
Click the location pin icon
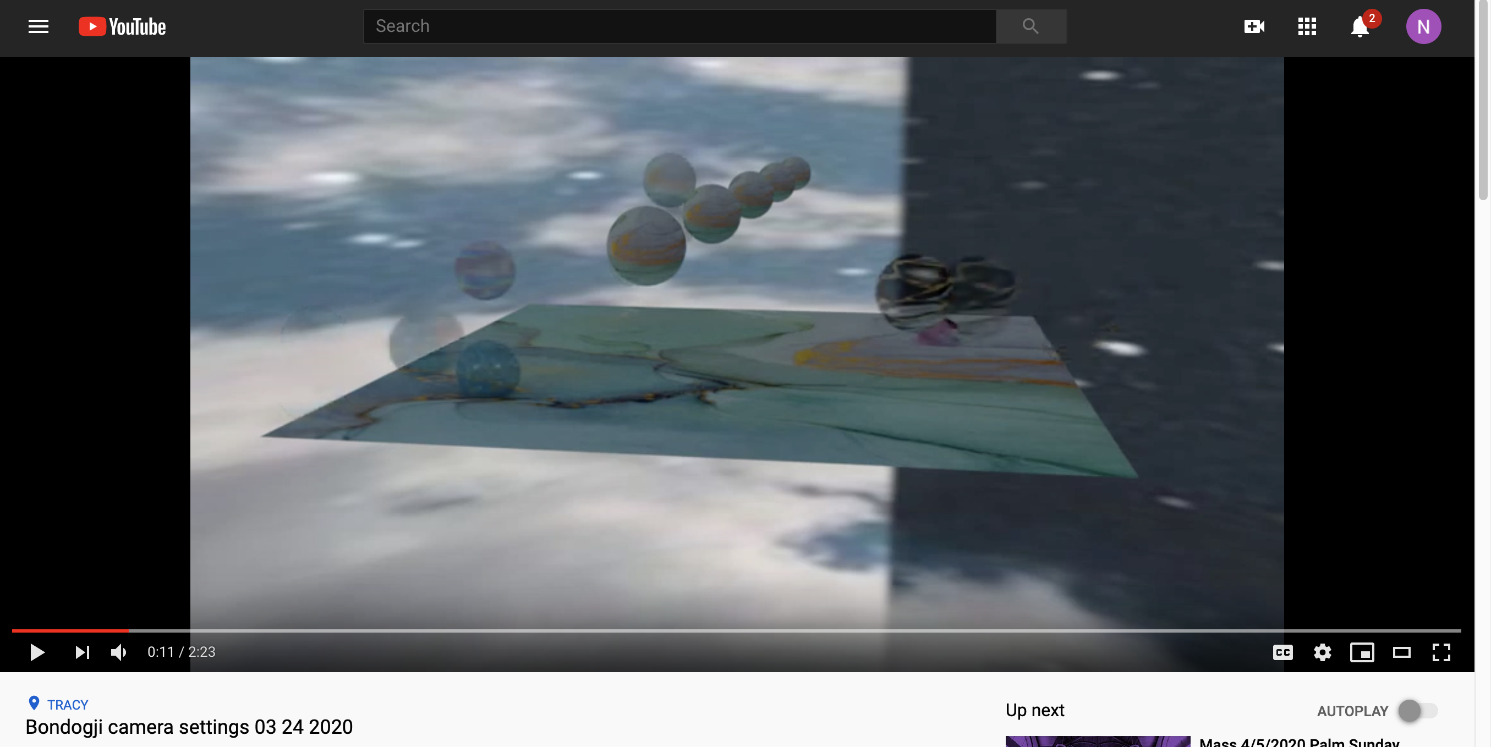pos(34,703)
